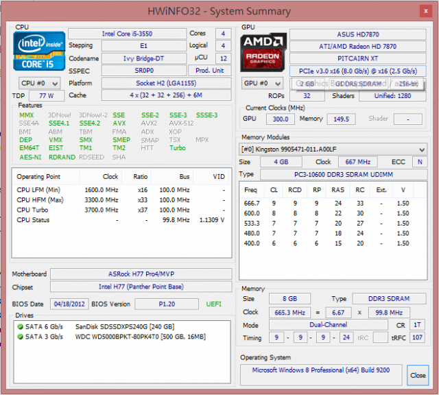439x395 pixels.
Task: Click the Turbo feature label
Action: [177, 148]
